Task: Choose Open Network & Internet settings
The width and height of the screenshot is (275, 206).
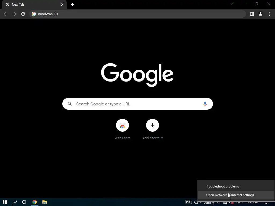Action: [236, 195]
